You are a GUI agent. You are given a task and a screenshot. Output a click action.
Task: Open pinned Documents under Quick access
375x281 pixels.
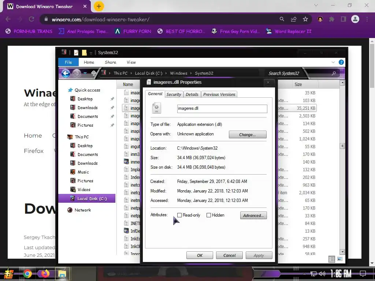pyautogui.click(x=88, y=117)
